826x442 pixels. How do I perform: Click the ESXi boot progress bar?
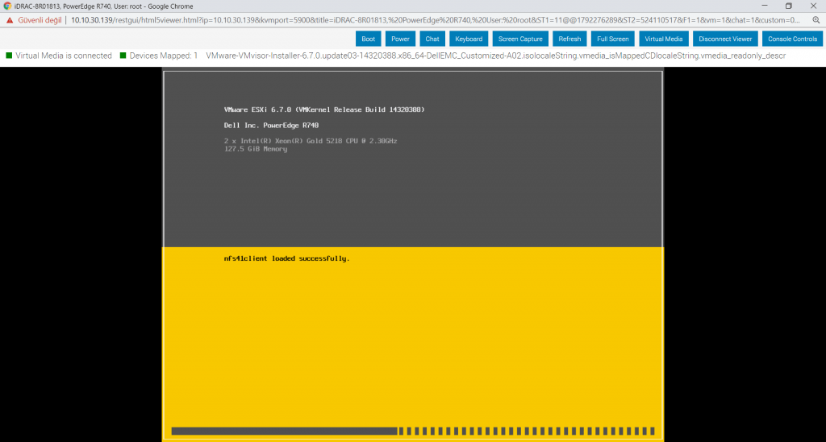tap(413, 431)
